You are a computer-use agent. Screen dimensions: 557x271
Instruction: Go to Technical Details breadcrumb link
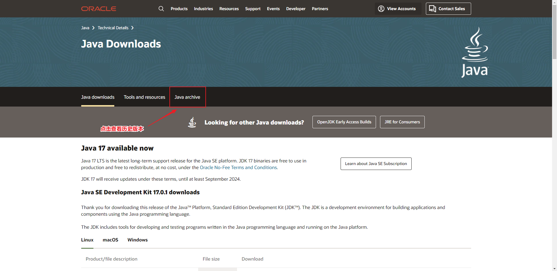[x=113, y=28]
